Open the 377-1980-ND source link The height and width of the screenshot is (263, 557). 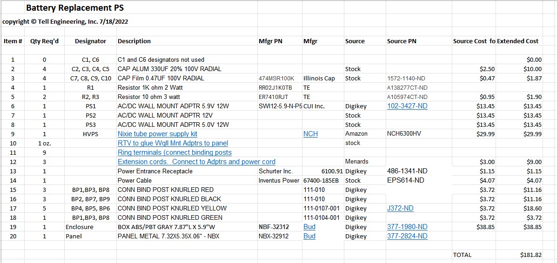coord(407,227)
